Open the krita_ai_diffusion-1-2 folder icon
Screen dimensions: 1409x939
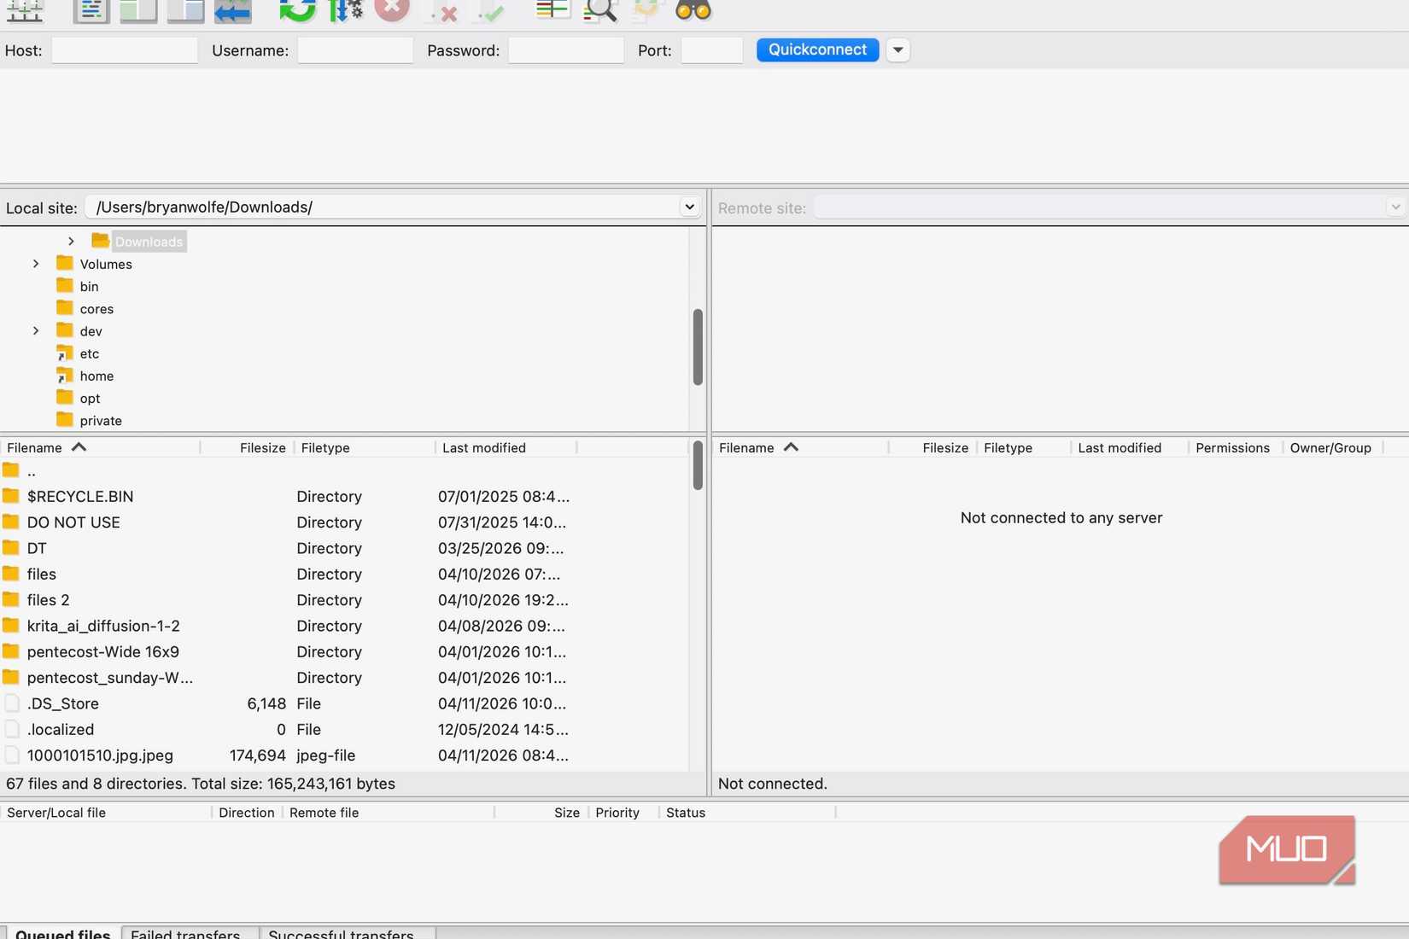coord(11,626)
